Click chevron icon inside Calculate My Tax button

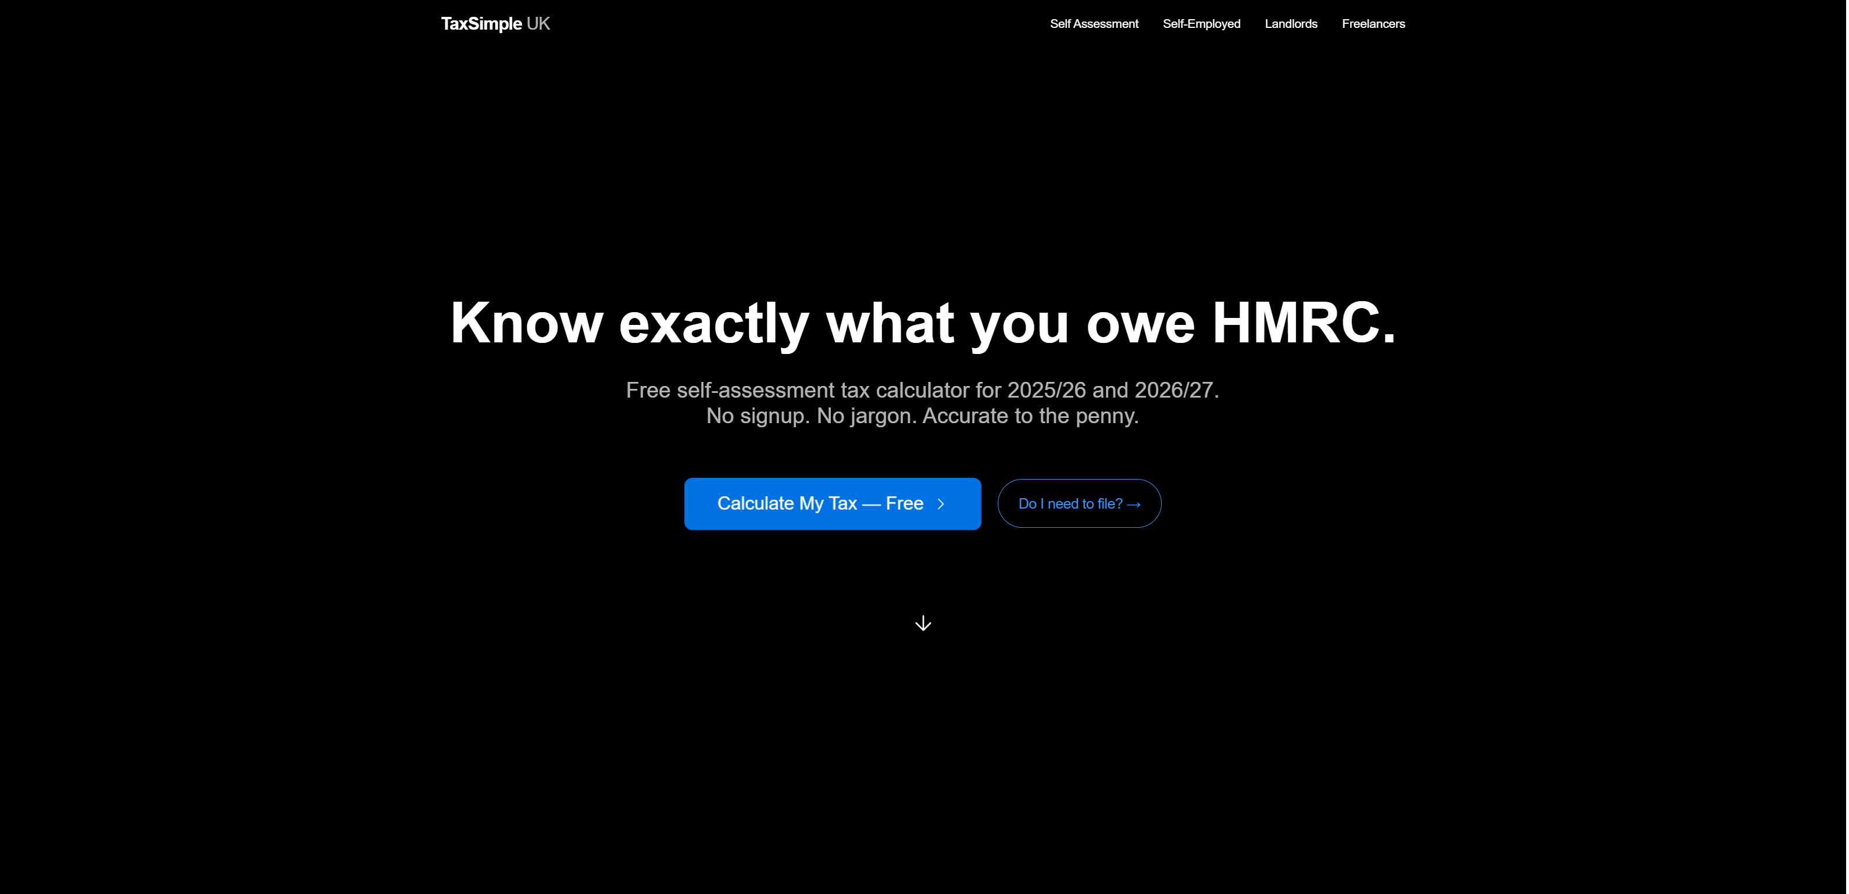(942, 505)
